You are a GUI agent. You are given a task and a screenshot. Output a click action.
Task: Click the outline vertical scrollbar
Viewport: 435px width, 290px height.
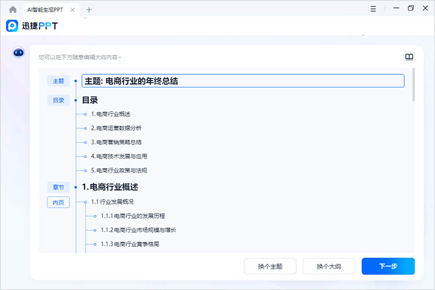click(x=414, y=85)
